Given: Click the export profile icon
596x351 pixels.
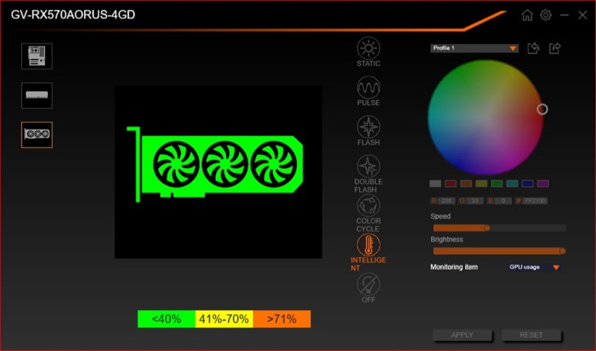Looking at the screenshot, I should pyautogui.click(x=554, y=49).
